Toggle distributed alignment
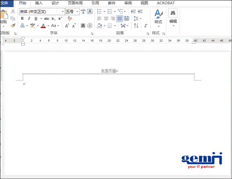Screen dimensions: 232x179 pos(127,18)
